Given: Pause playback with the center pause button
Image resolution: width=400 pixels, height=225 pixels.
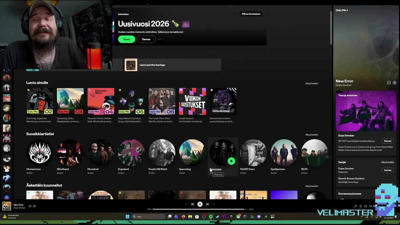Looking at the screenshot, I should pyautogui.click(x=200, y=204).
